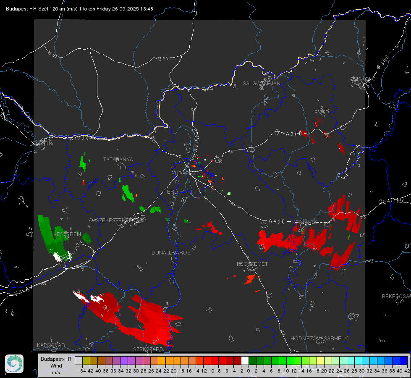
Task: Select the VESZPRÉM city label
Action: pos(67,234)
